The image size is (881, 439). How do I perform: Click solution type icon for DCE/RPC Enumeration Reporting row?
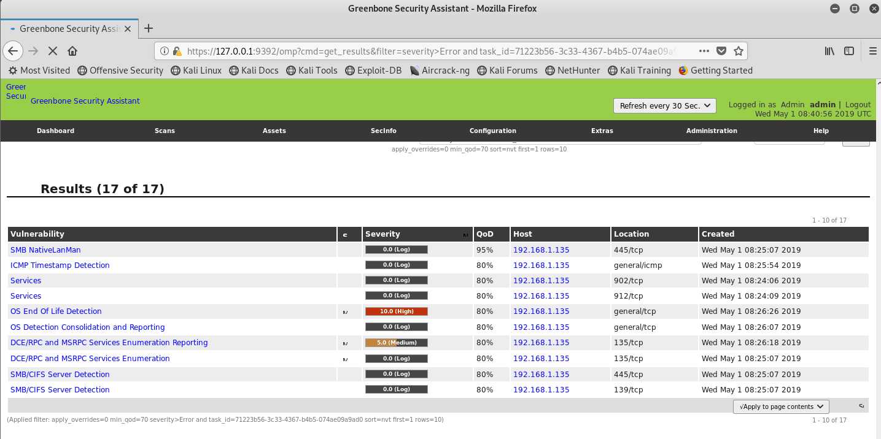point(345,343)
